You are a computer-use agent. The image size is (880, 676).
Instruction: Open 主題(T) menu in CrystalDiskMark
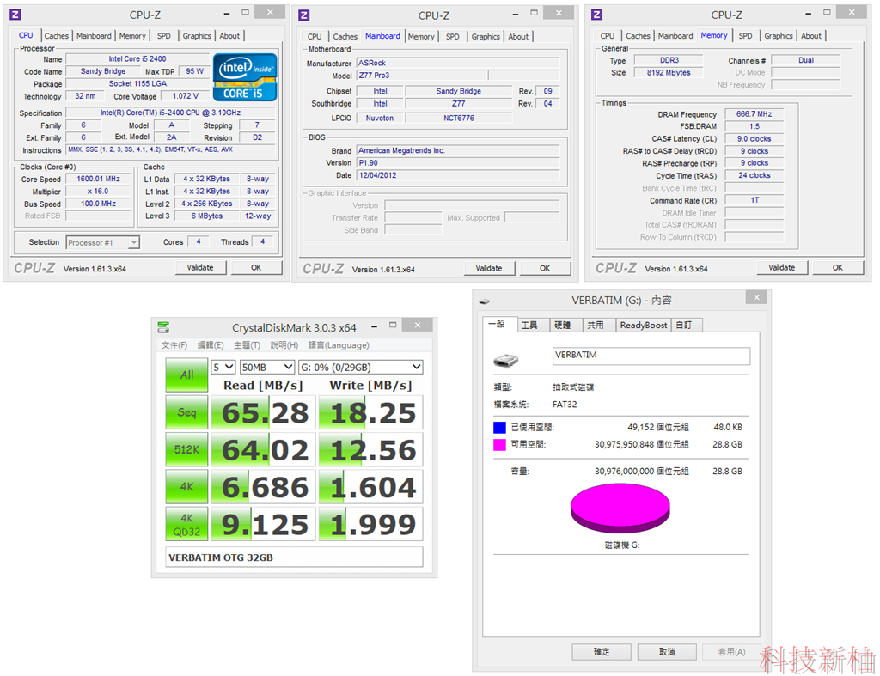point(247,345)
